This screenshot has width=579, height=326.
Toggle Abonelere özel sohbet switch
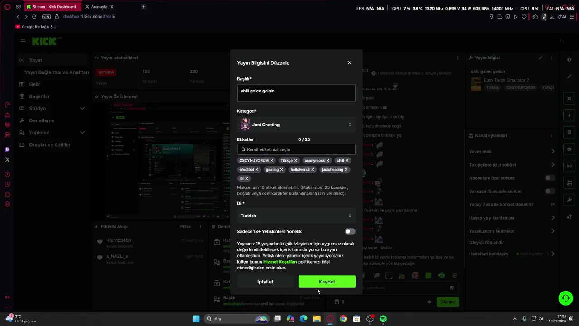(x=550, y=178)
